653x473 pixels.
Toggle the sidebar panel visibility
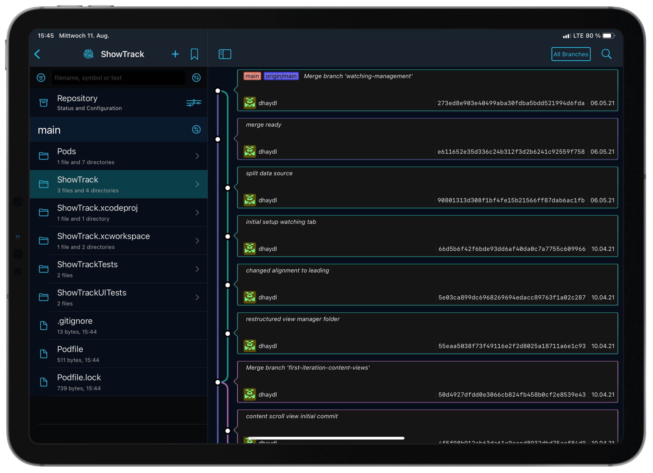(225, 54)
